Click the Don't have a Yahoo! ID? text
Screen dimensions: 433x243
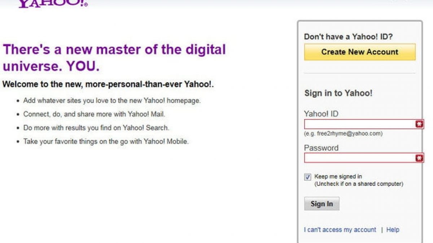349,37
